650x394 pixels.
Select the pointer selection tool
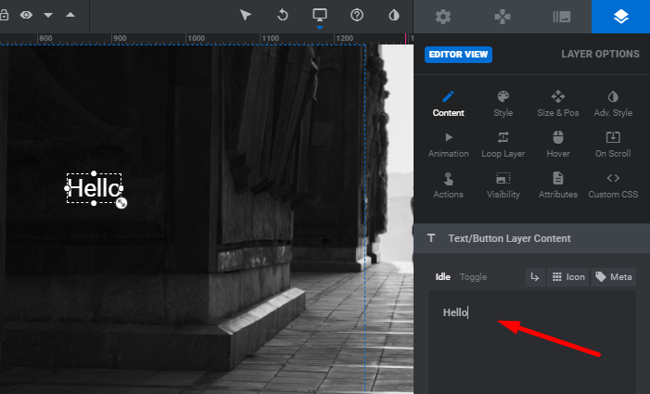pos(246,16)
